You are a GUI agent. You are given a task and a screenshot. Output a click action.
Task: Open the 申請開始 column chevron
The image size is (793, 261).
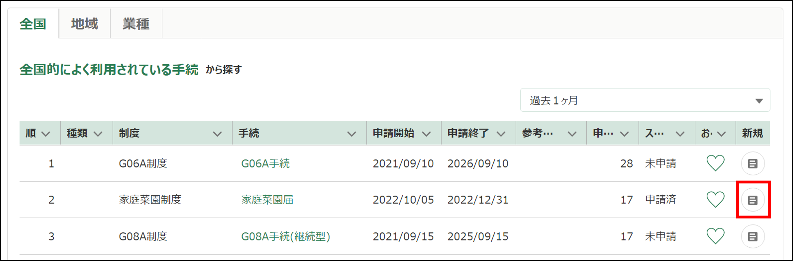(x=426, y=134)
